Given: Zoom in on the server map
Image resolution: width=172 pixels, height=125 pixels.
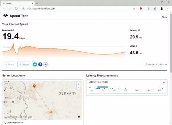Looking at the screenshot, I should tap(79, 84).
